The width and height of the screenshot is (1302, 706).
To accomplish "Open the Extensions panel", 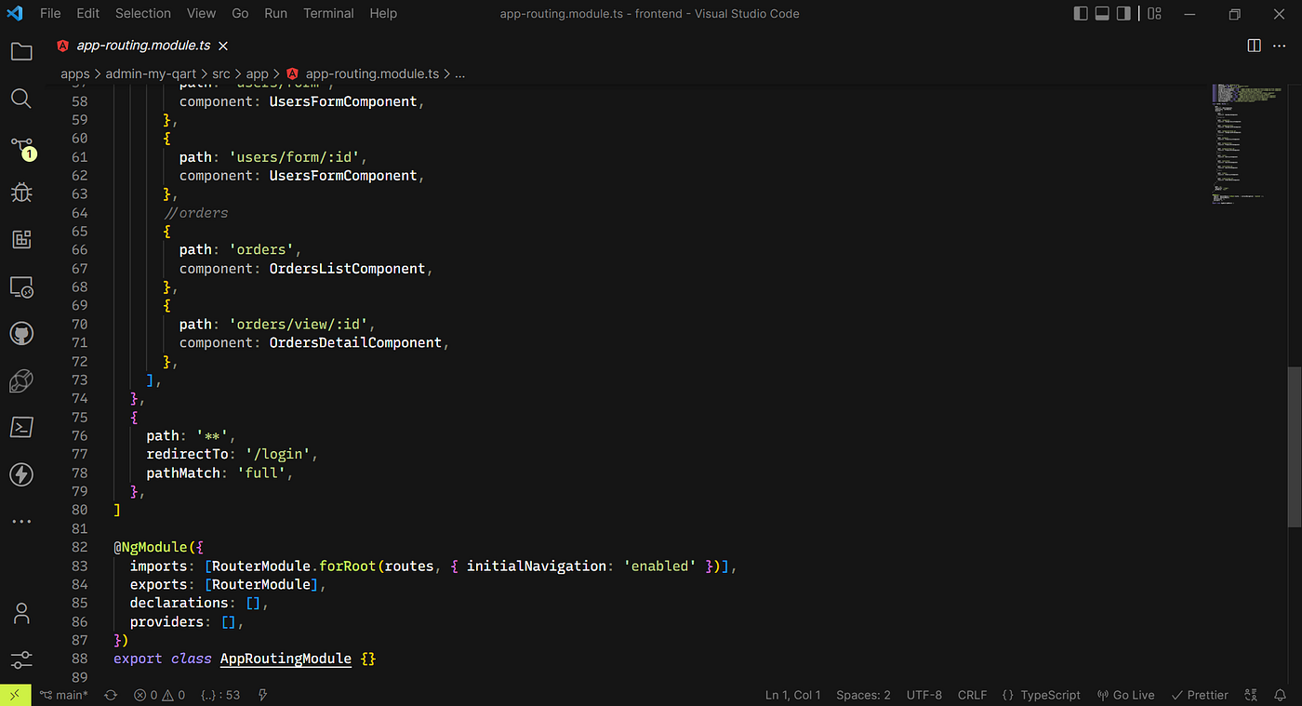I will pyautogui.click(x=20, y=239).
